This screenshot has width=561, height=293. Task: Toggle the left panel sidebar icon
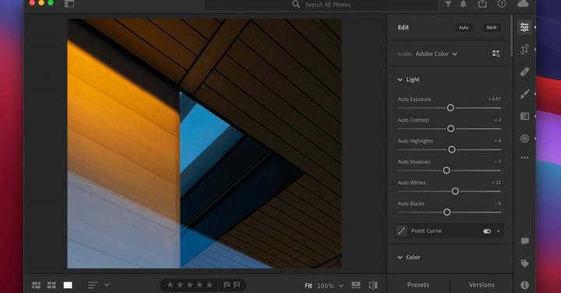(69, 4)
